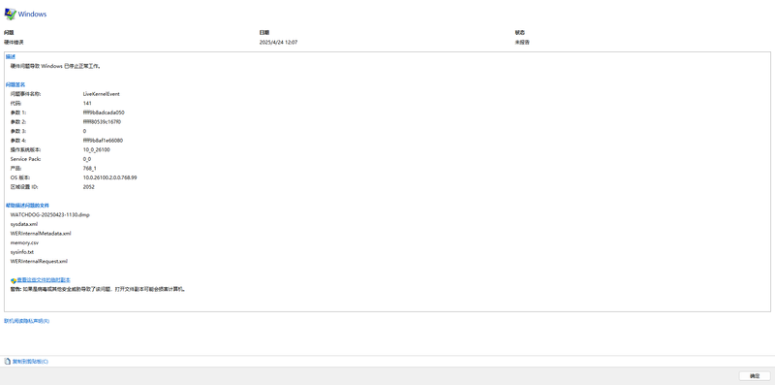This screenshot has height=385, width=775.
Task: Click the Windows title text in header
Action: (32, 15)
